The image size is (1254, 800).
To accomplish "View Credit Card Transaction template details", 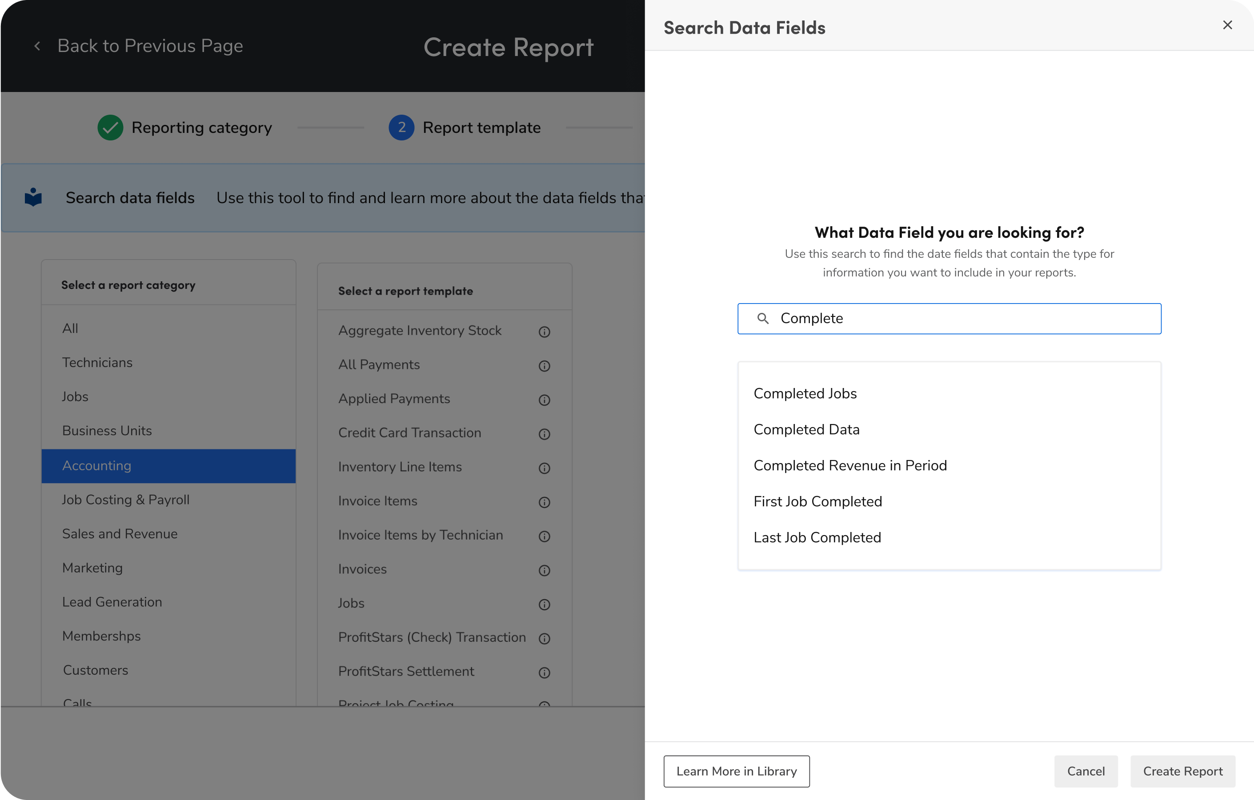I will click(544, 433).
